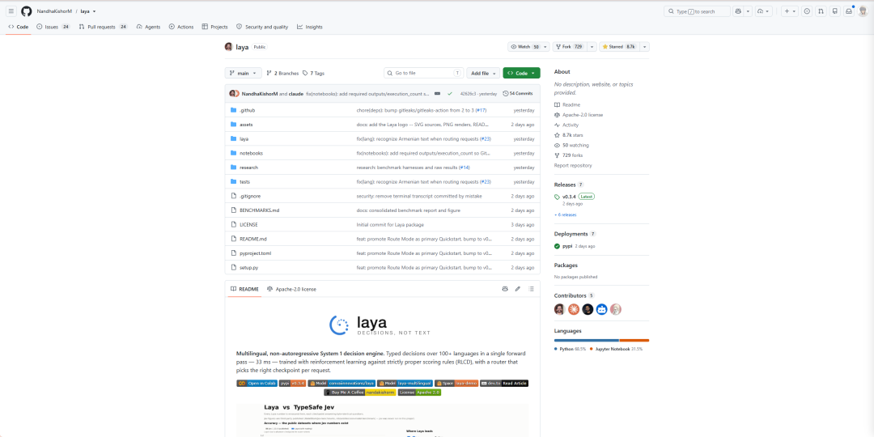Focus the Go to file field
The height and width of the screenshot is (437, 874).
point(423,73)
